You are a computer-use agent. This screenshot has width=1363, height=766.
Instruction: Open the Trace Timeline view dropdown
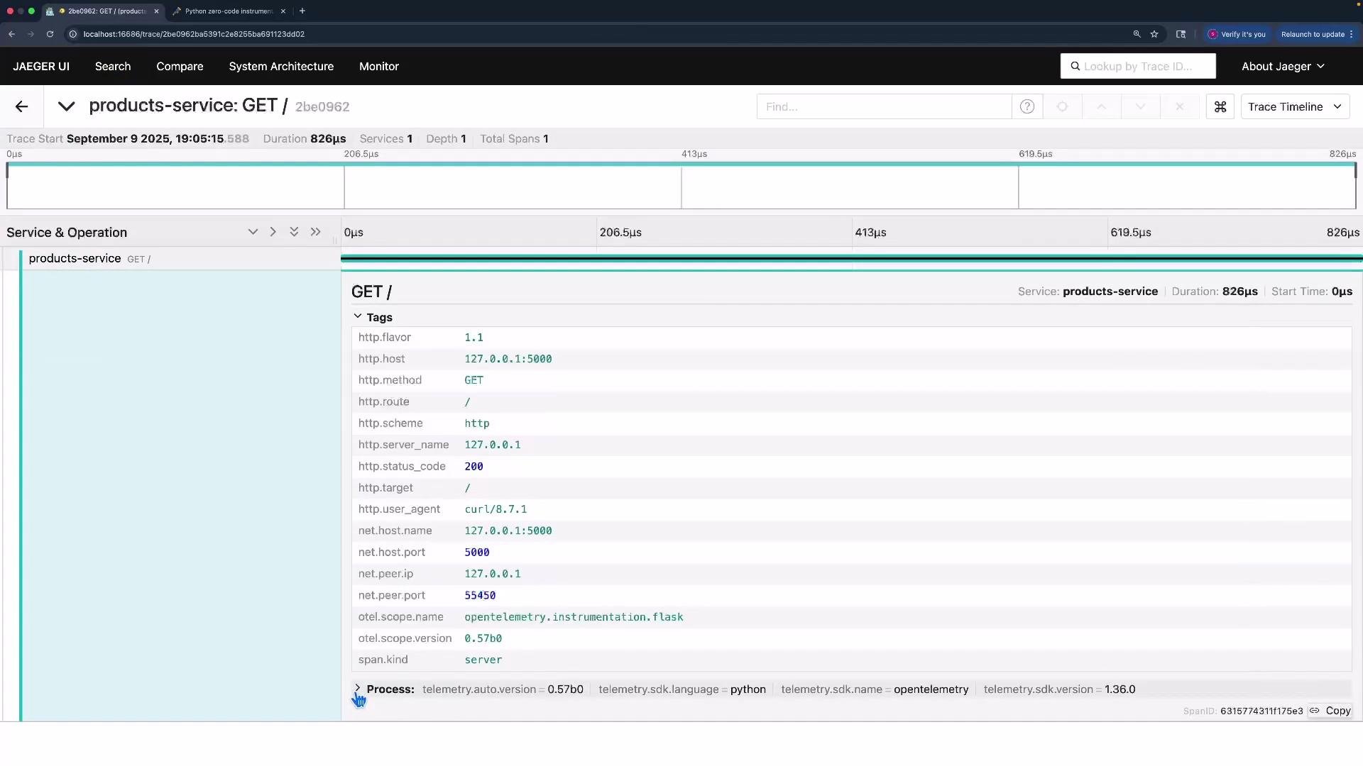[1295, 106]
